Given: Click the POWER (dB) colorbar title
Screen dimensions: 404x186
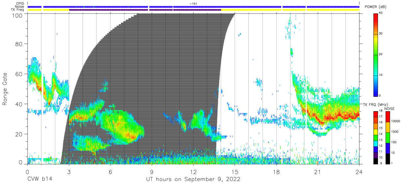Looking at the screenshot, I should (x=375, y=7).
